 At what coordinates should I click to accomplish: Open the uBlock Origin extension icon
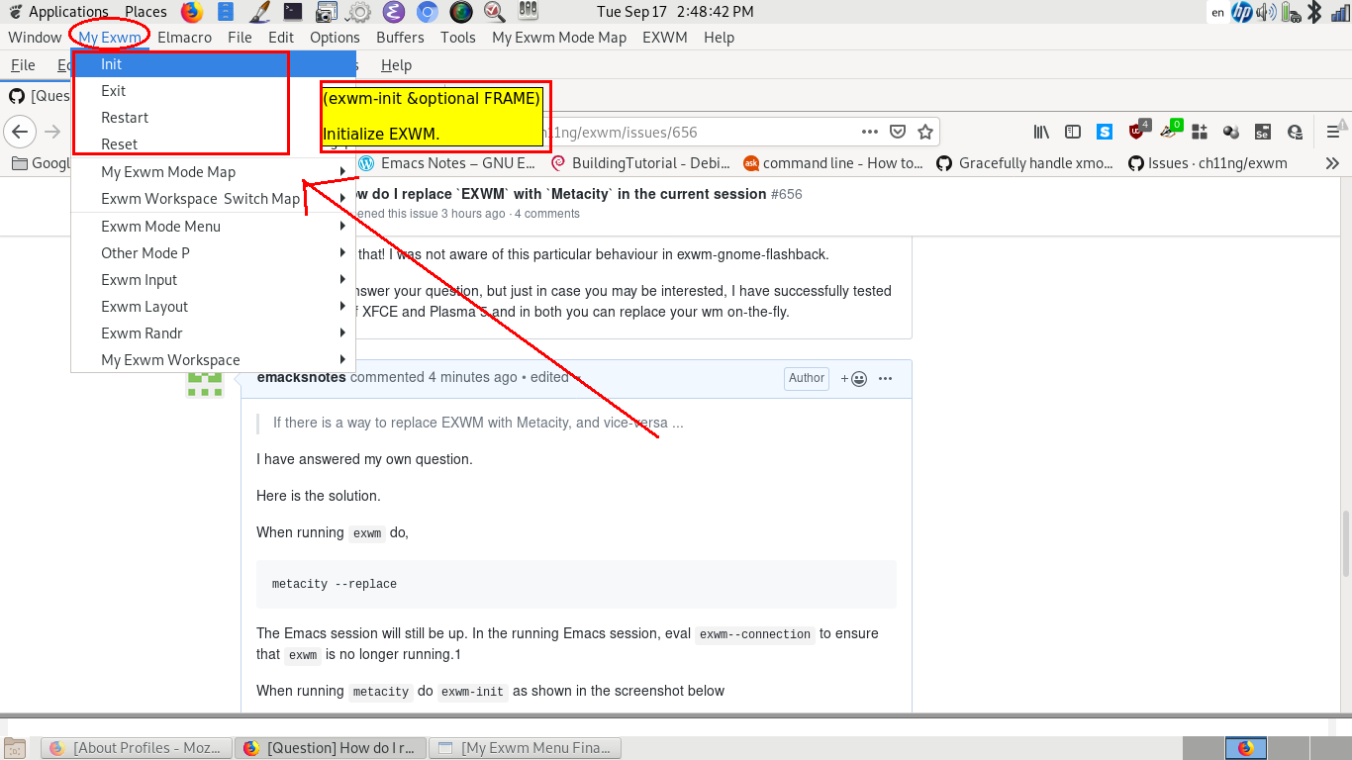tap(1135, 131)
